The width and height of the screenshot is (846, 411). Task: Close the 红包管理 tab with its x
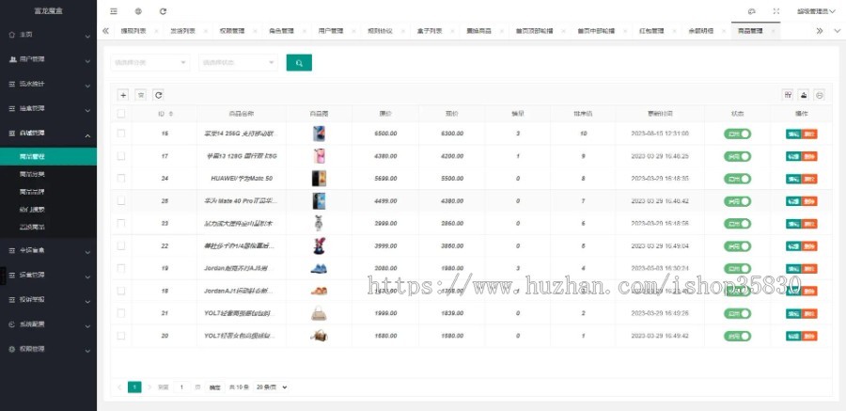pyautogui.click(x=673, y=31)
